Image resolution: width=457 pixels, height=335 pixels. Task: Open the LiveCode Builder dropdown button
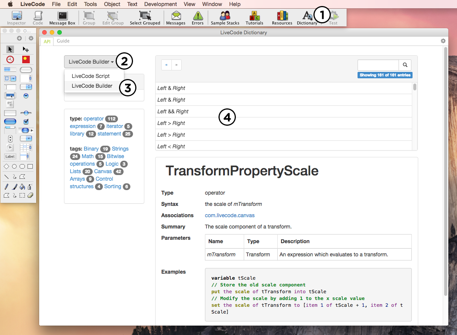click(91, 62)
